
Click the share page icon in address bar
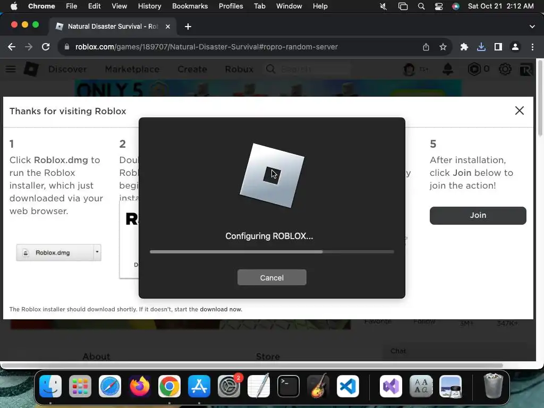pyautogui.click(x=426, y=47)
